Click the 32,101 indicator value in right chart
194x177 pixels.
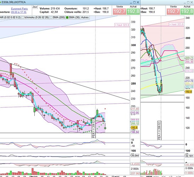pyautogui.click(x=189, y=156)
